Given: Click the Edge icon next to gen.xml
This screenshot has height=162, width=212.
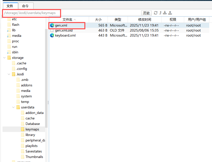Looking at the screenshot, I should click(52, 25).
